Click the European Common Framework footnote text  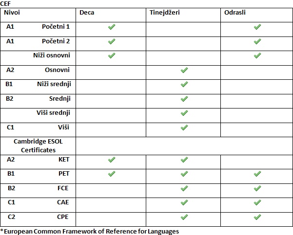click(90, 231)
